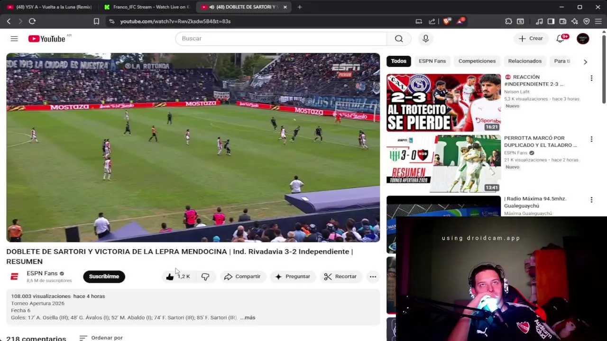Image resolution: width=607 pixels, height=341 pixels.
Task: Subscribe with the Suscribirme button
Action: pyautogui.click(x=104, y=277)
